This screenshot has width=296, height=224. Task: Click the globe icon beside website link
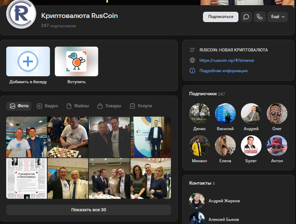point(192,60)
